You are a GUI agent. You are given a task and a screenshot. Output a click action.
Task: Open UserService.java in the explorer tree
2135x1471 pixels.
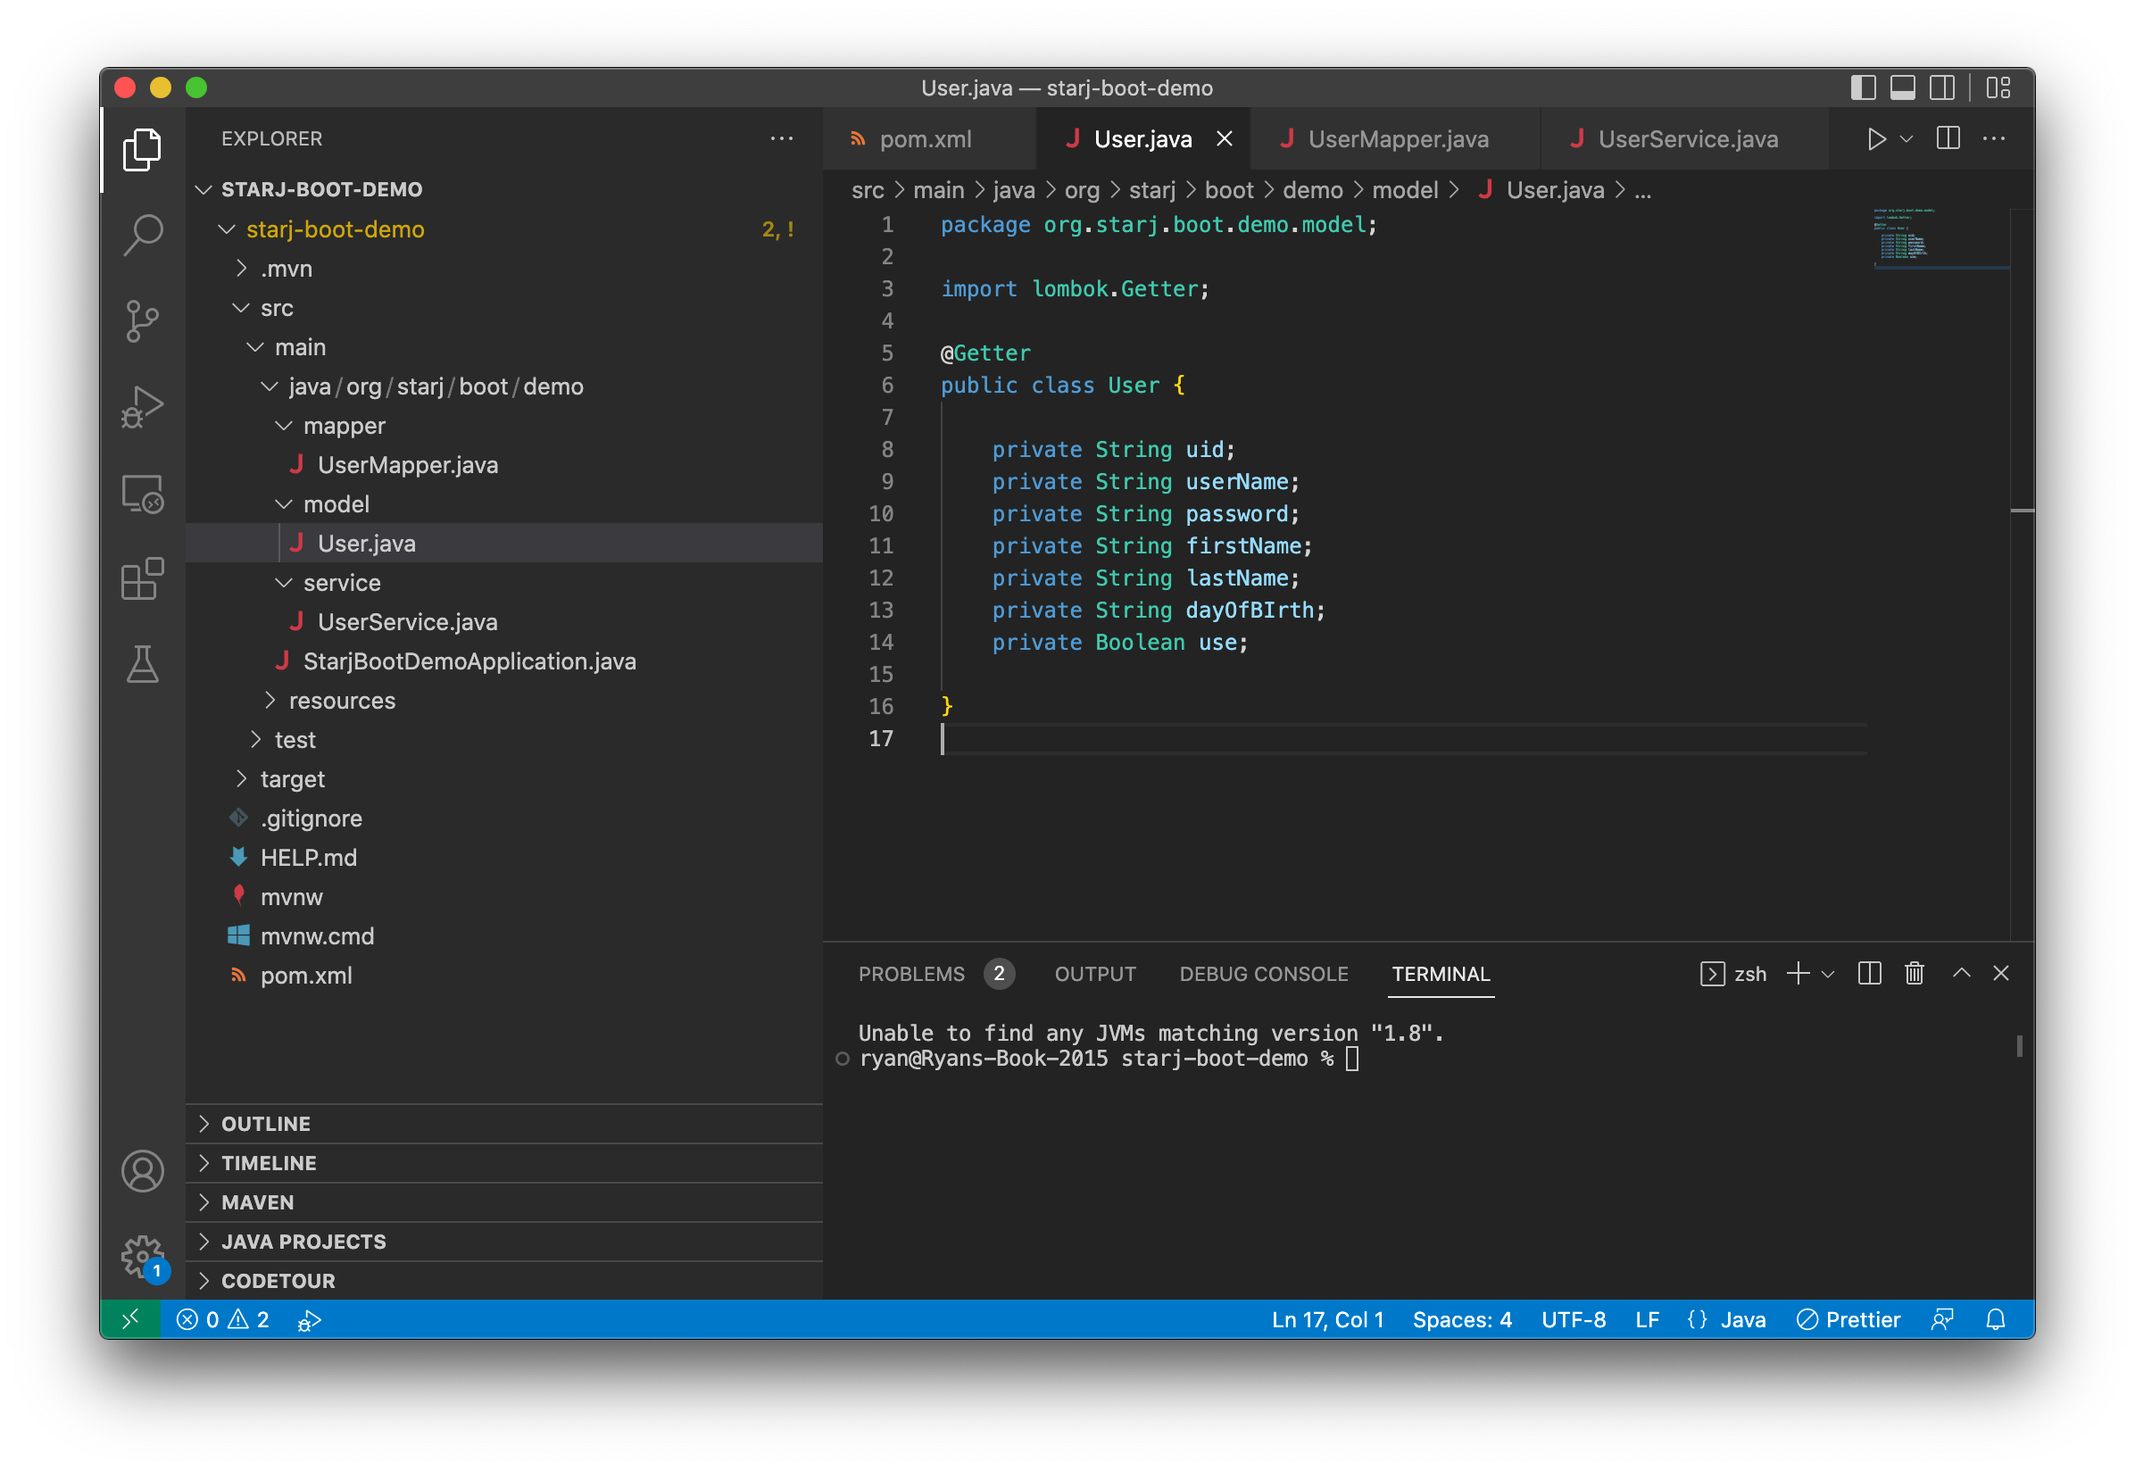(406, 622)
